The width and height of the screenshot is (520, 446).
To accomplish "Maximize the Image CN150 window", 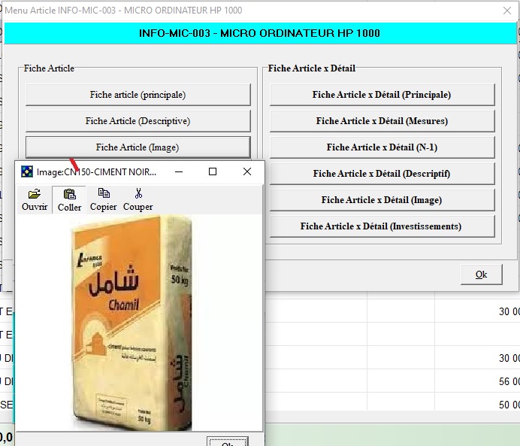I will 213,172.
